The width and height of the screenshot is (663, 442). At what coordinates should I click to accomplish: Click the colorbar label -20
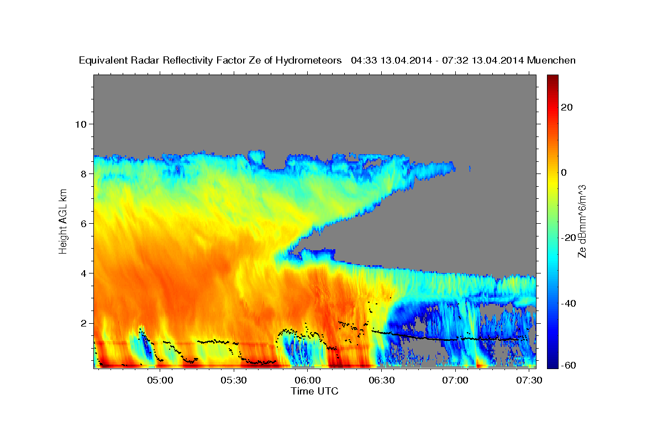pos(568,238)
